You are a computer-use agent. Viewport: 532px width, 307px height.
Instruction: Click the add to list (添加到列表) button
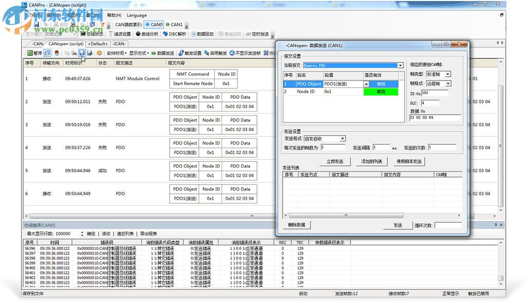point(373,160)
